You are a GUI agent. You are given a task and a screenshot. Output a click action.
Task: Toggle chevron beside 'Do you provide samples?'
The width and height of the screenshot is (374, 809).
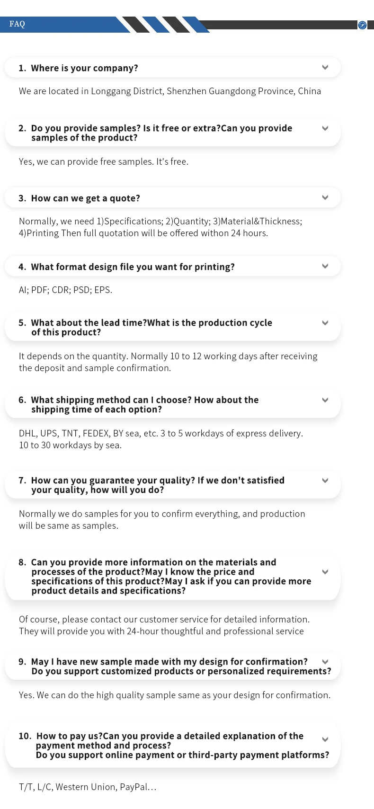[325, 128]
